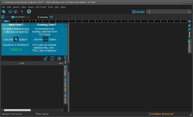Select the All alphabet filter button
This screenshot has height=117, width=193.
[6, 21]
